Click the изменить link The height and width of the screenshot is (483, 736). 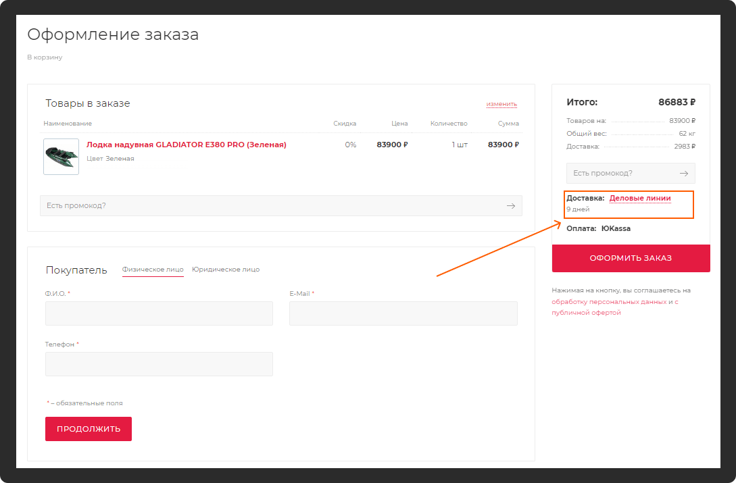[x=501, y=104]
